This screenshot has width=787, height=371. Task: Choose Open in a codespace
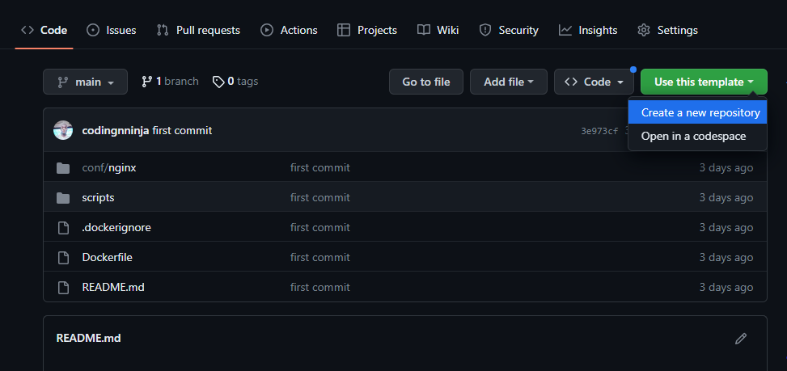(x=693, y=136)
